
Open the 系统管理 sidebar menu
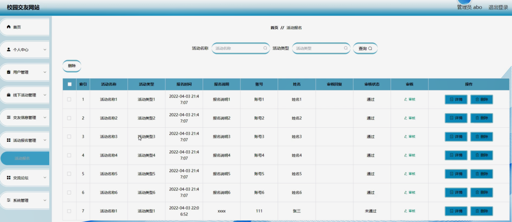(x=25, y=200)
